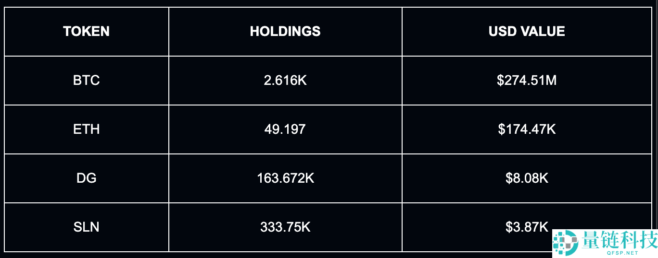
Task: Click the 333.75K holdings value
Action: (285, 227)
